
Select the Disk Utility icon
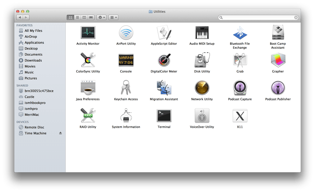click(202, 60)
